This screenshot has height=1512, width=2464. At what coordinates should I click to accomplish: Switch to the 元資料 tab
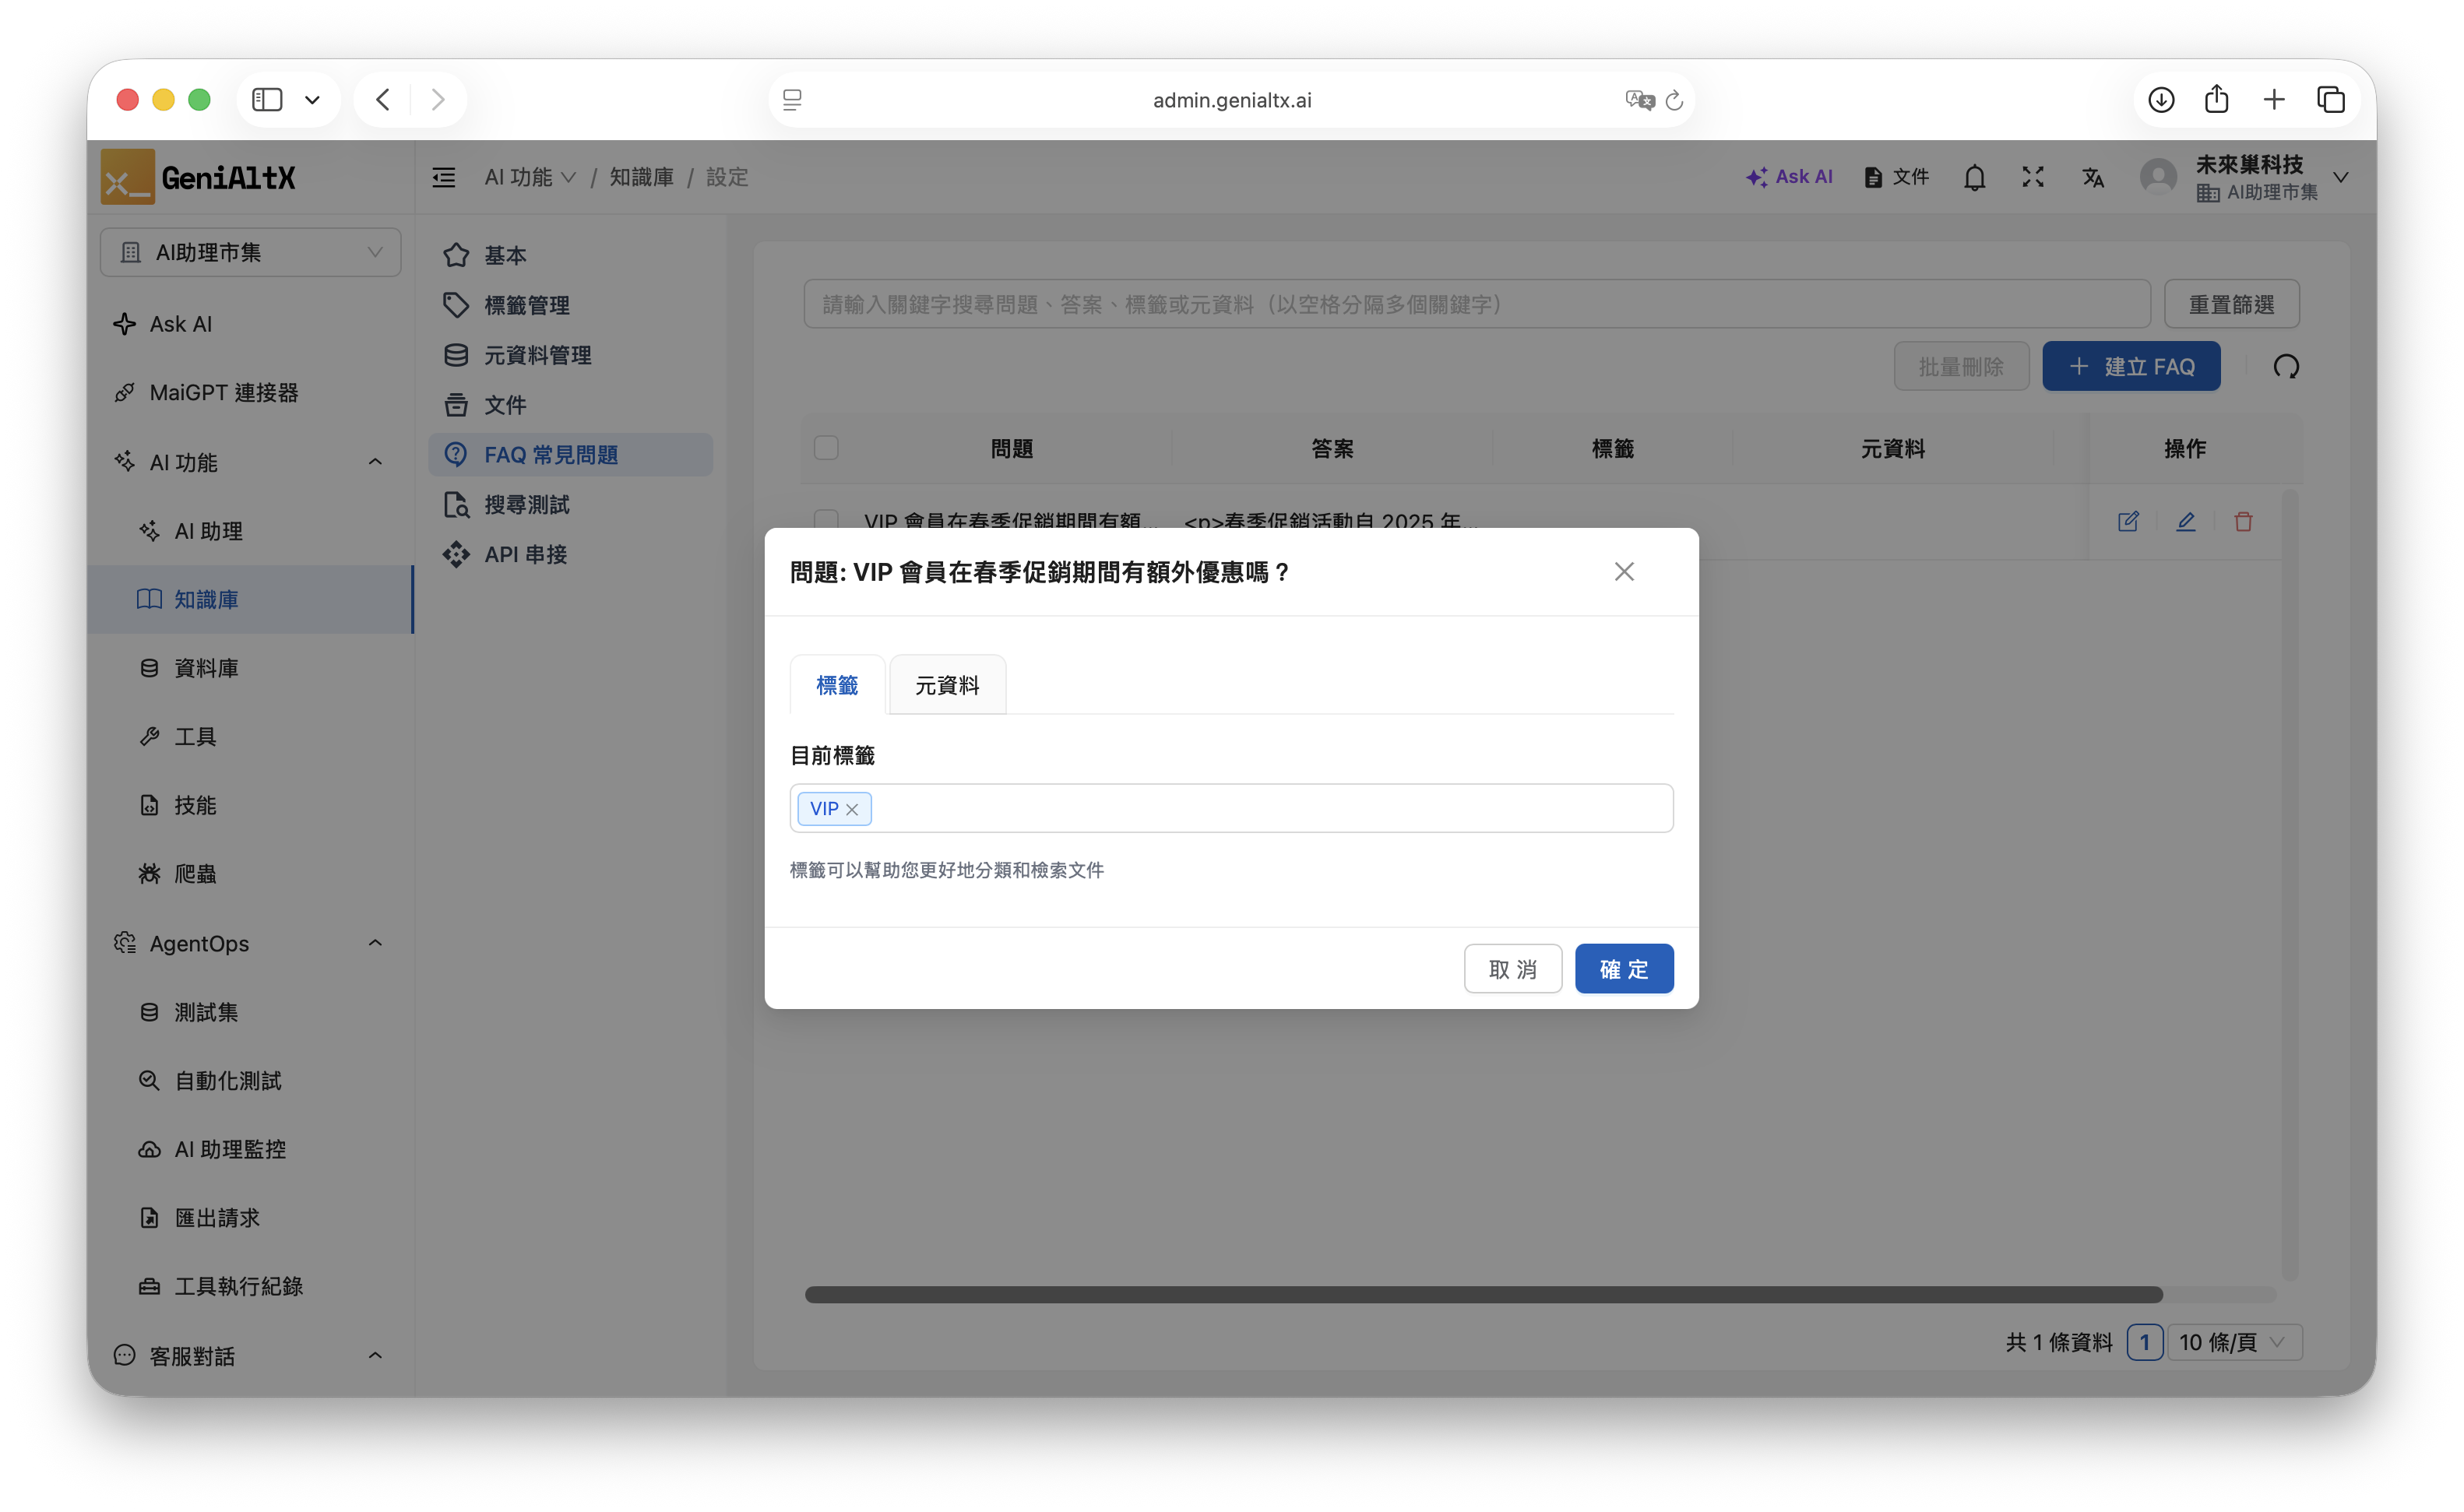pos(946,685)
